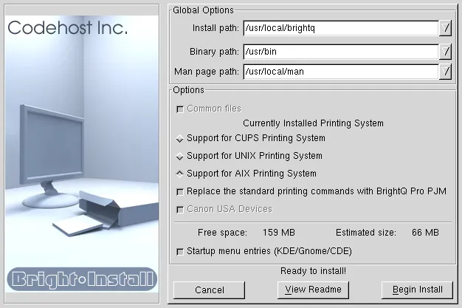Enable Replace the standard printing commands checkbox
The image size is (462, 308).
(x=180, y=192)
